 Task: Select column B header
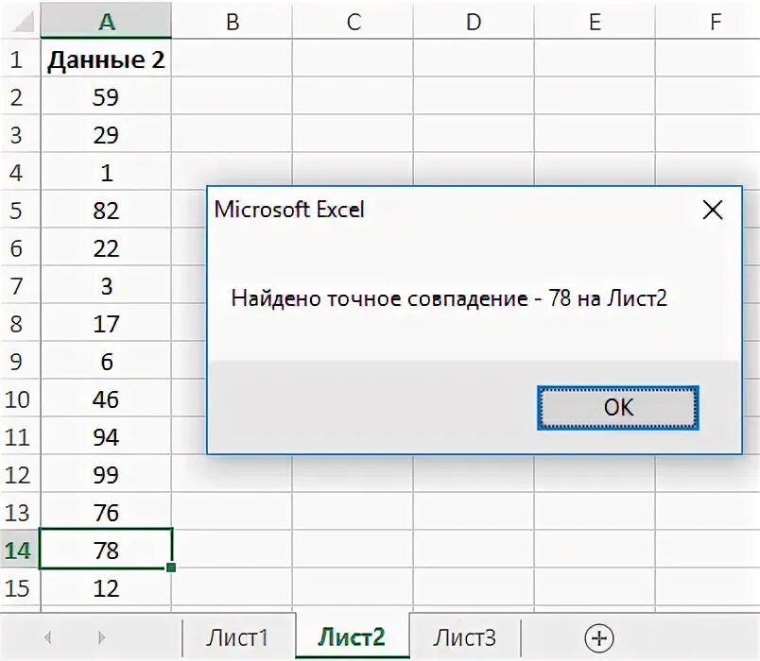coord(232,22)
